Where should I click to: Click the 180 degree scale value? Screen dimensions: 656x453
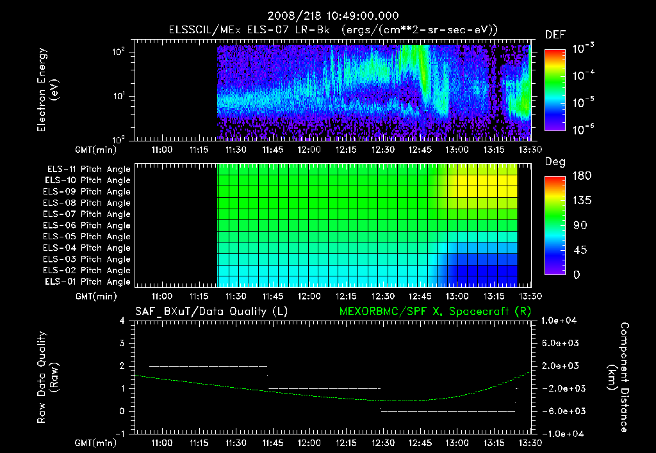coord(582,175)
